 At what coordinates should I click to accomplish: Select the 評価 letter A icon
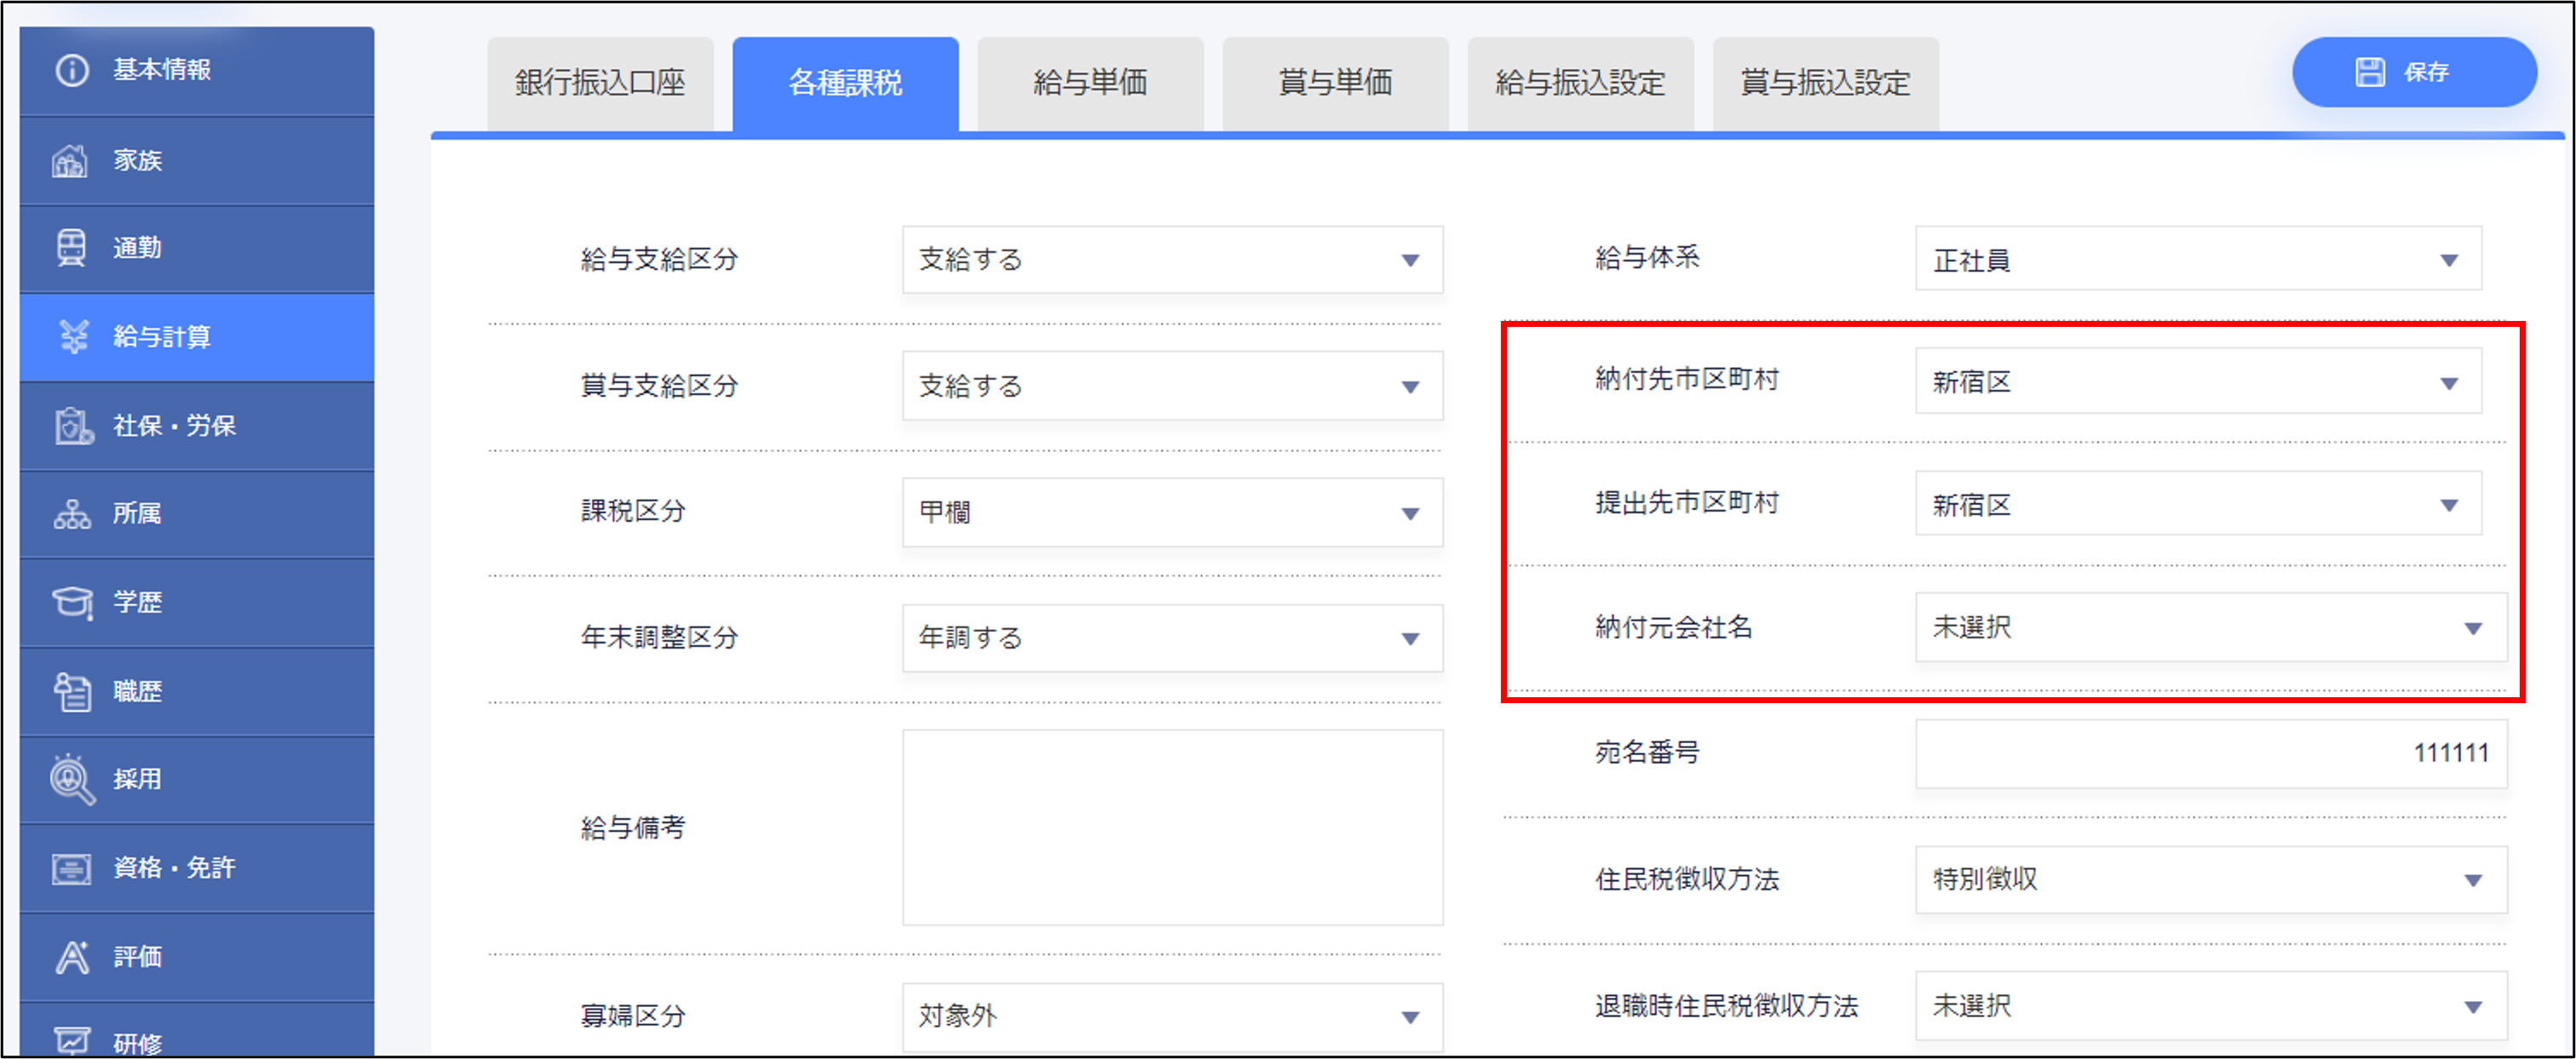pos(72,957)
